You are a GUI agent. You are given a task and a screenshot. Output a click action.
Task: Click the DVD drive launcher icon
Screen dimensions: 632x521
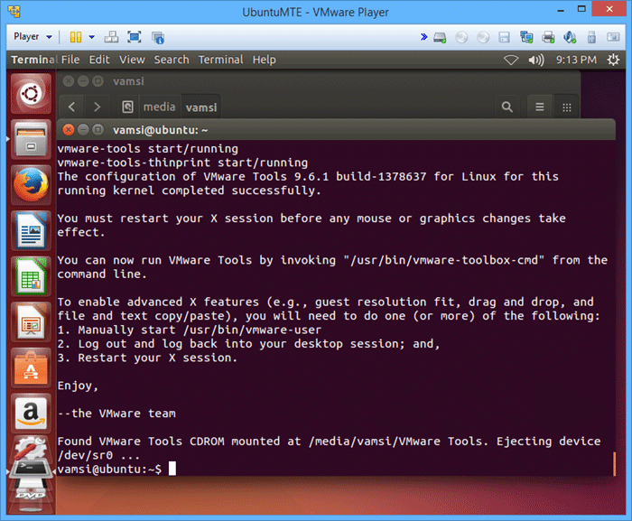pos(31,495)
